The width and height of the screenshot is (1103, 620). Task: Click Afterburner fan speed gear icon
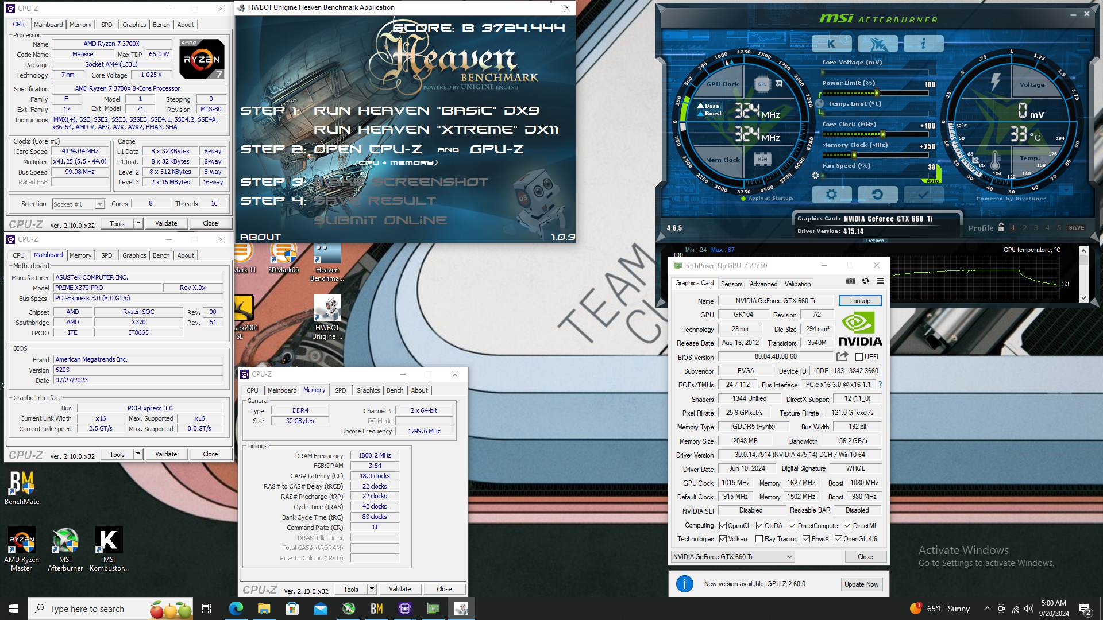coord(815,176)
